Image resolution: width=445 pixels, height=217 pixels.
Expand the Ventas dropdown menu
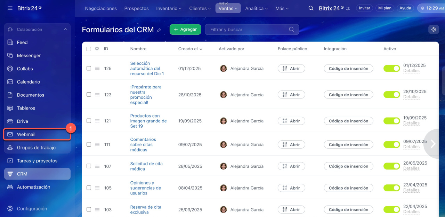[228, 8]
